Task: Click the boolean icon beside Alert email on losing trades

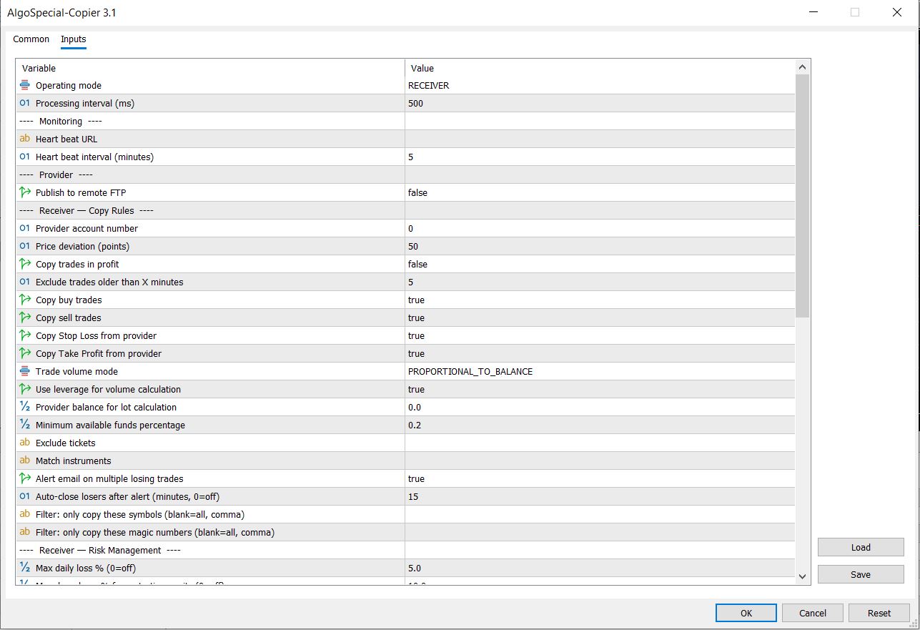Action: [x=25, y=478]
